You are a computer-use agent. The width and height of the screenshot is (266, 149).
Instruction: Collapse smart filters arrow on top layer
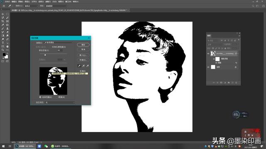238,53
